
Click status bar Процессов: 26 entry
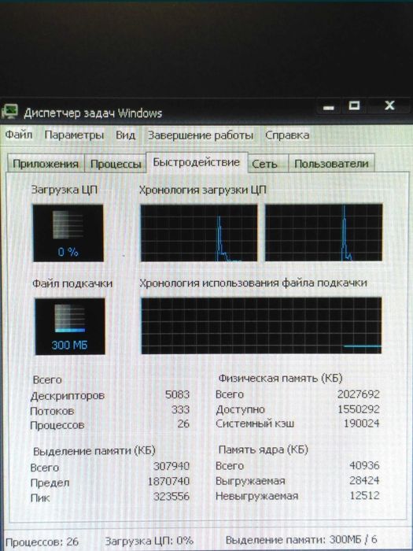click(42, 541)
